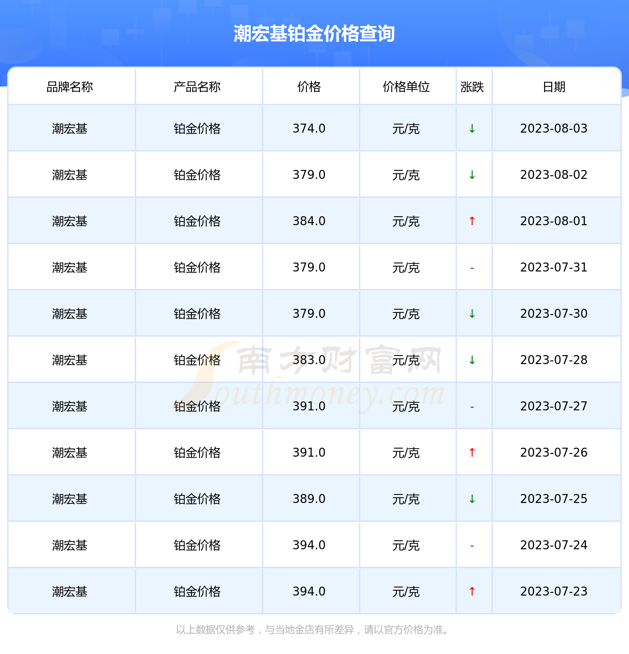Click 元/克 in the 2023-07-26 row

click(406, 453)
